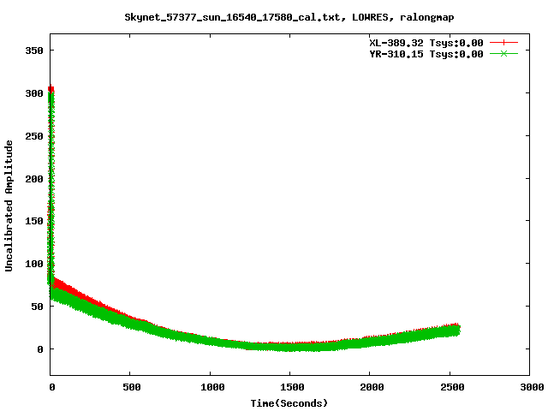Click the curve minimum near 1500 seconds
This screenshot has height=411, width=548.
pyautogui.click(x=290, y=347)
